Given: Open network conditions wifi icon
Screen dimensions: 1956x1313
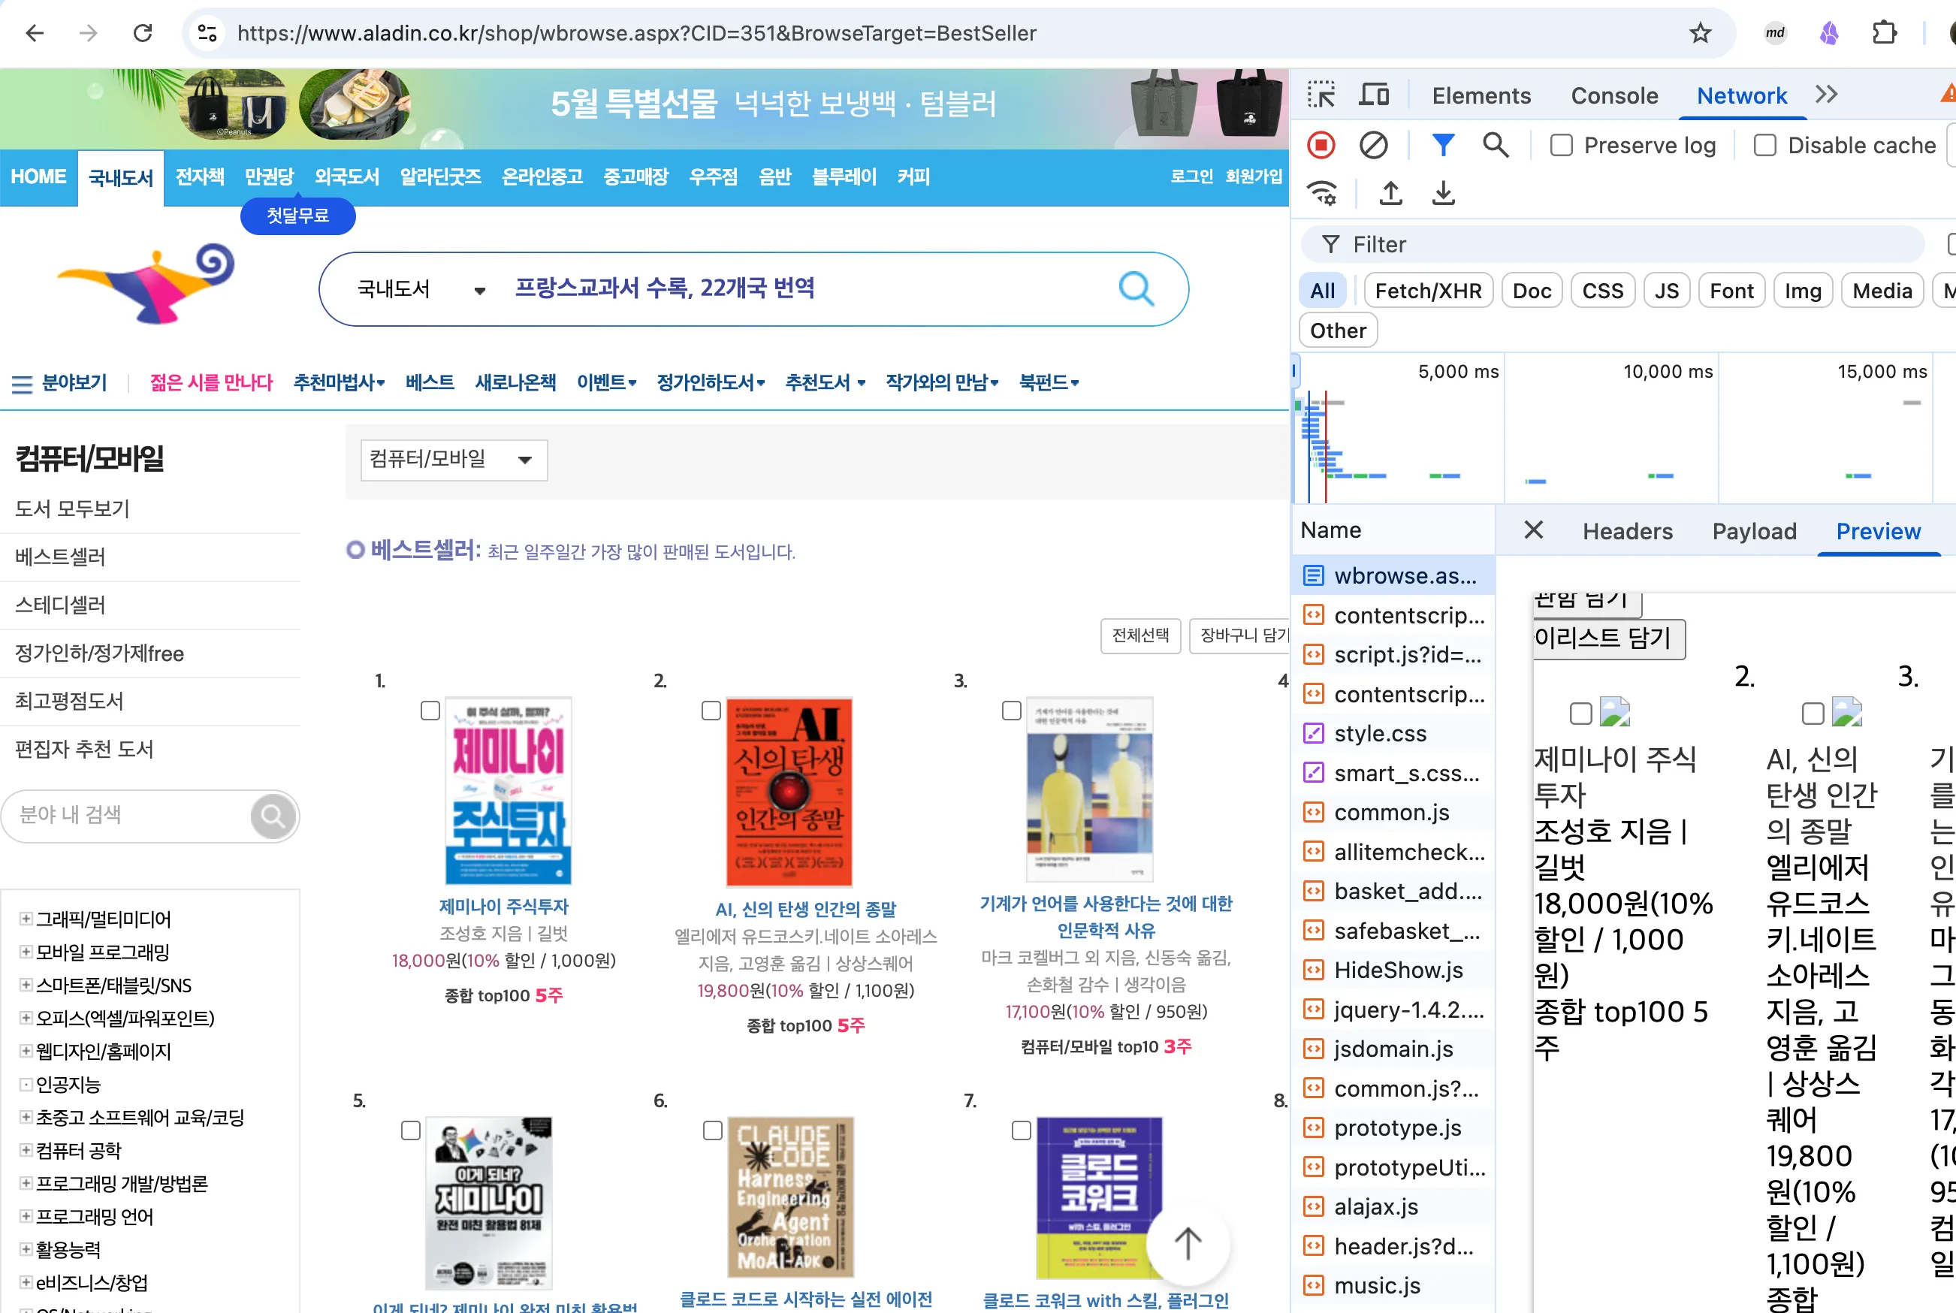Looking at the screenshot, I should (1323, 194).
